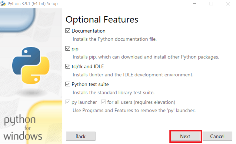Cancel the Python installation
Screen dimensions: 236x144
pyautogui.click(x=217, y=136)
